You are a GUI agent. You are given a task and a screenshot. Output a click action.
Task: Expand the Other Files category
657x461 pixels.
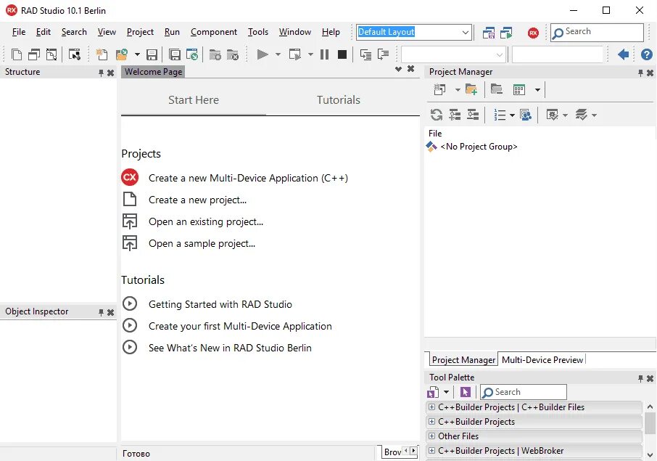click(x=431, y=436)
